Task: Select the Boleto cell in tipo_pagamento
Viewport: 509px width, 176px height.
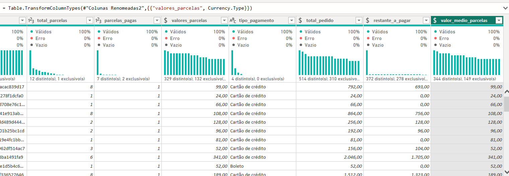Action: pos(263,166)
